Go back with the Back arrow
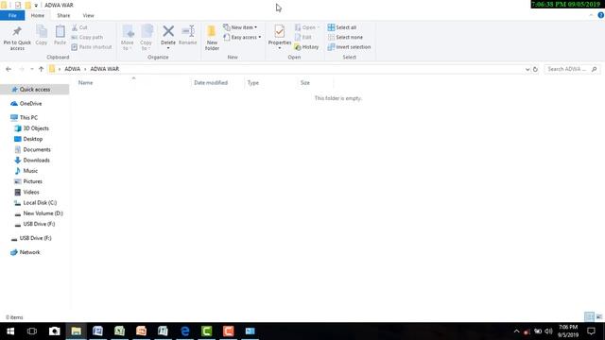Image resolution: width=605 pixels, height=340 pixels. [9, 69]
